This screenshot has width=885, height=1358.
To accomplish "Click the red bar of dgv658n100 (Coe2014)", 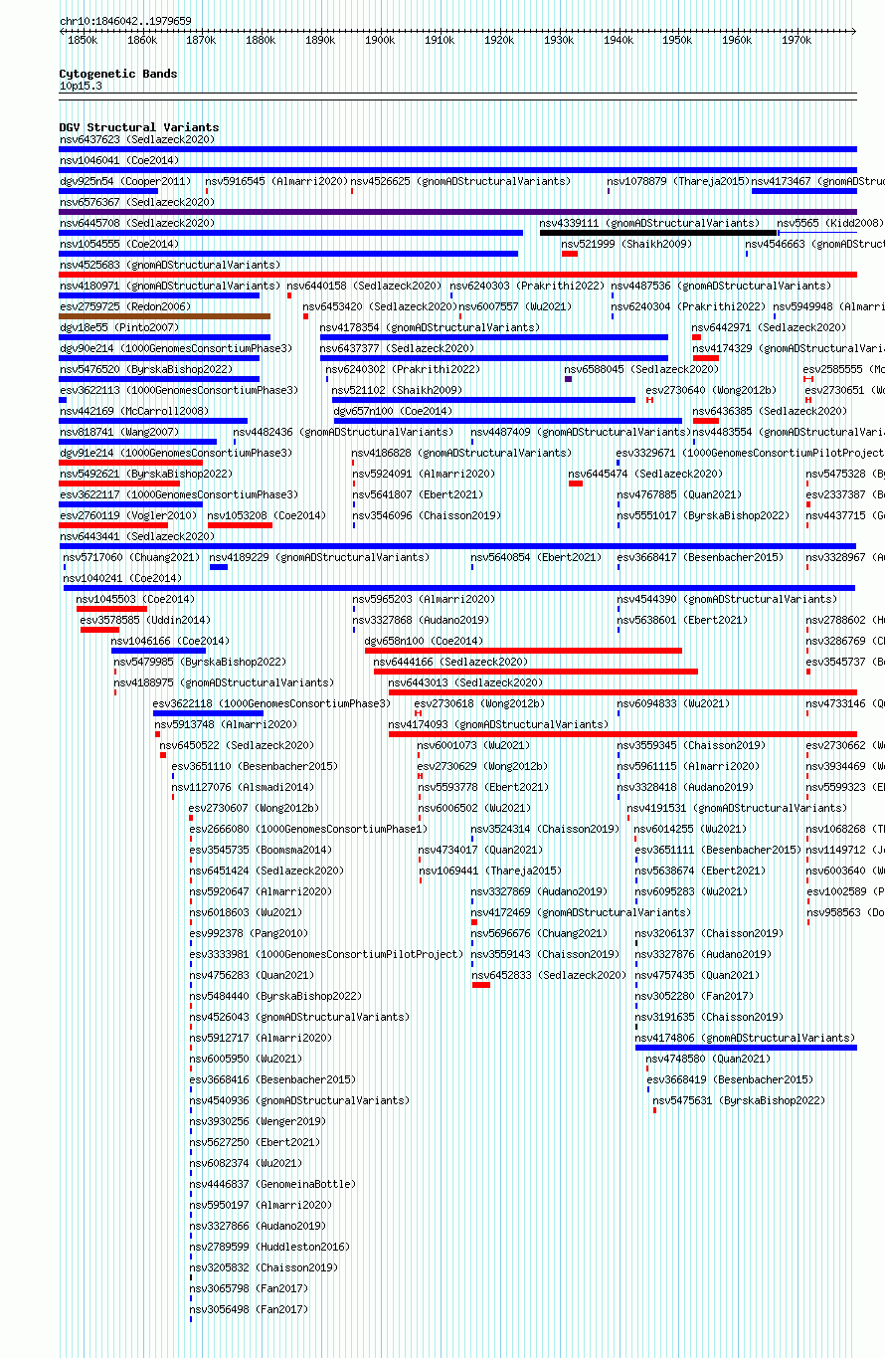I will click(x=523, y=651).
